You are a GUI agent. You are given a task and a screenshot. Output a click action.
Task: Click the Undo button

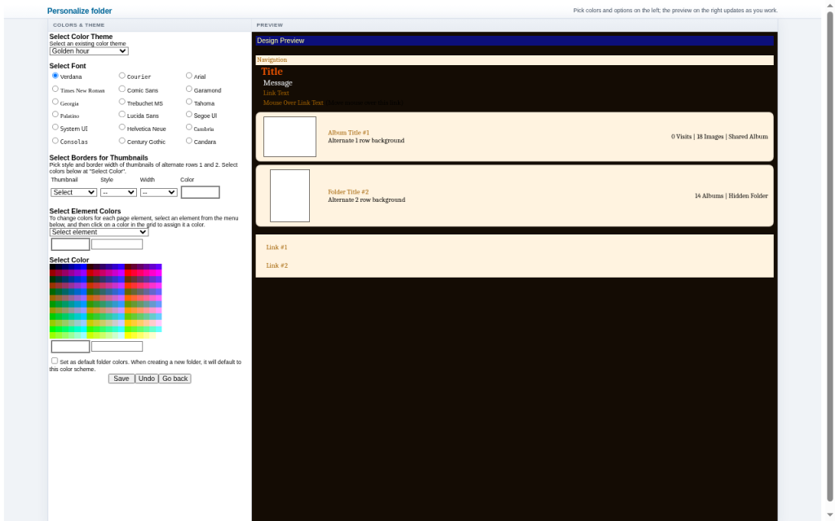(x=147, y=379)
